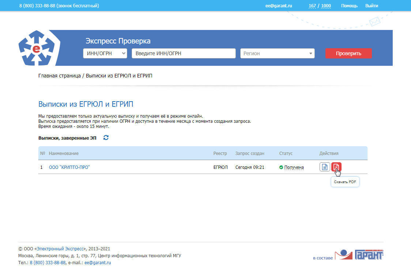Click the Получена status label
This screenshot has height=273, width=411.
click(x=294, y=167)
